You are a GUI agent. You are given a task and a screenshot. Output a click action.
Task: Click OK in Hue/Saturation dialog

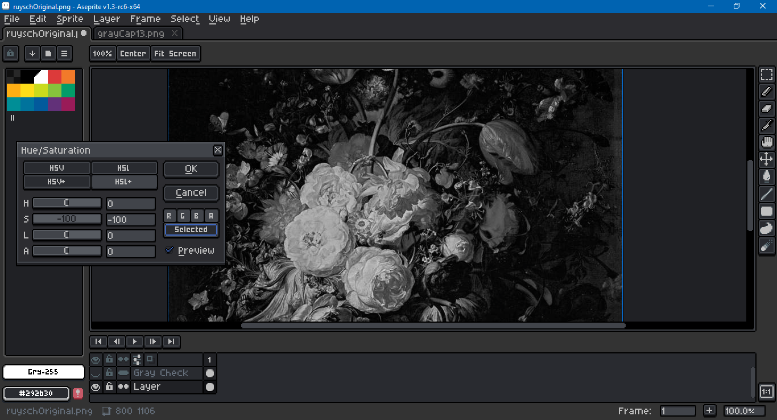191,169
